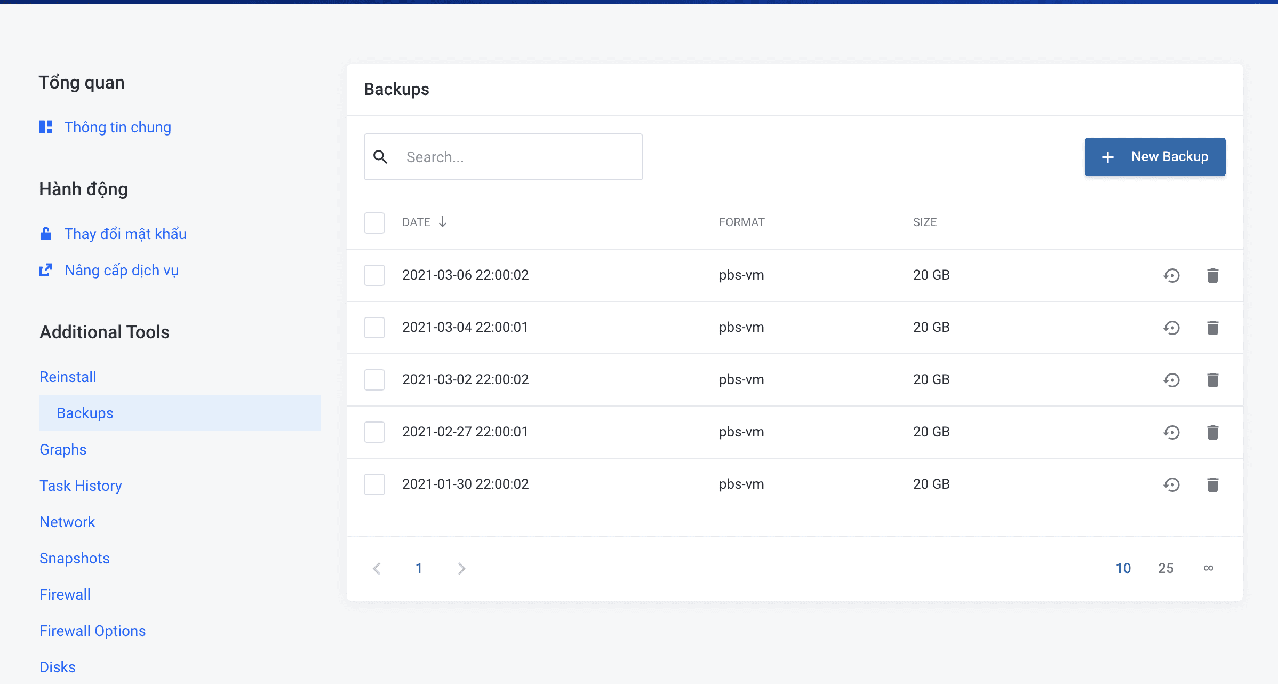
Task: Check the 2021-03-02 backup row
Action: (x=374, y=379)
